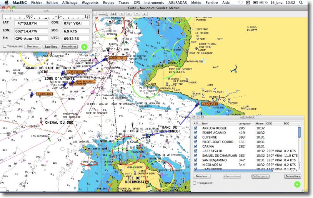This screenshot has height=198, width=313.
Task: Open the Instruments menu
Action: click(154, 3)
